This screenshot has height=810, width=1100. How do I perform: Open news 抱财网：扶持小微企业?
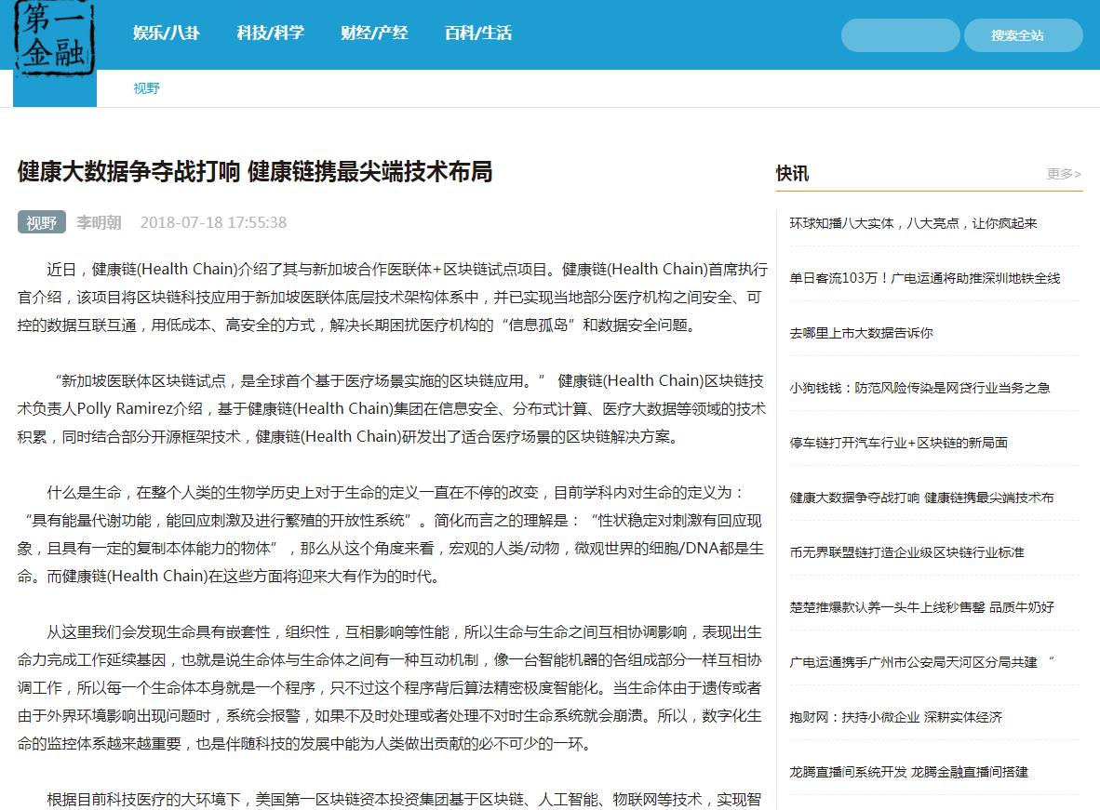point(895,717)
